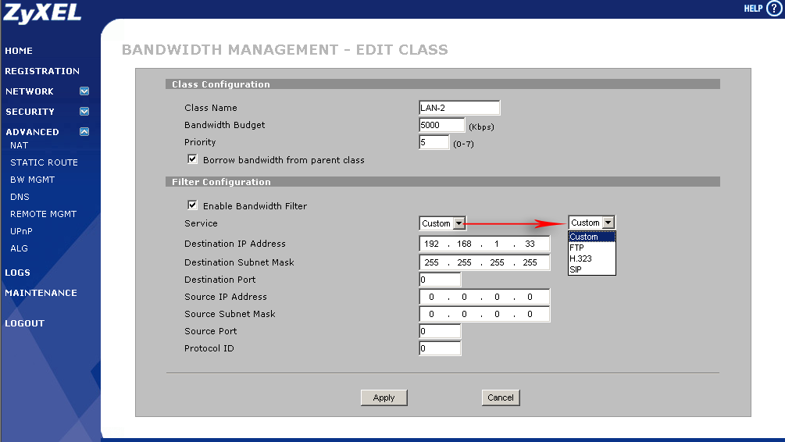
Task: Expand the NETWORK menu arrow
Action: pos(84,91)
